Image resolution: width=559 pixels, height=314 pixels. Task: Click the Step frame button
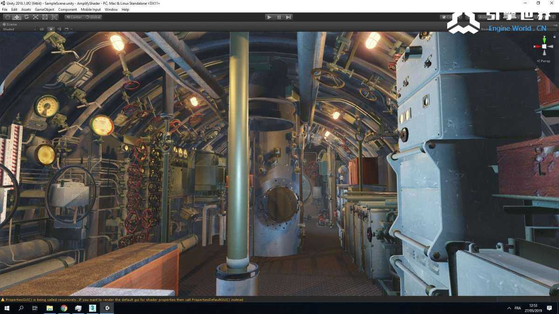click(289, 17)
